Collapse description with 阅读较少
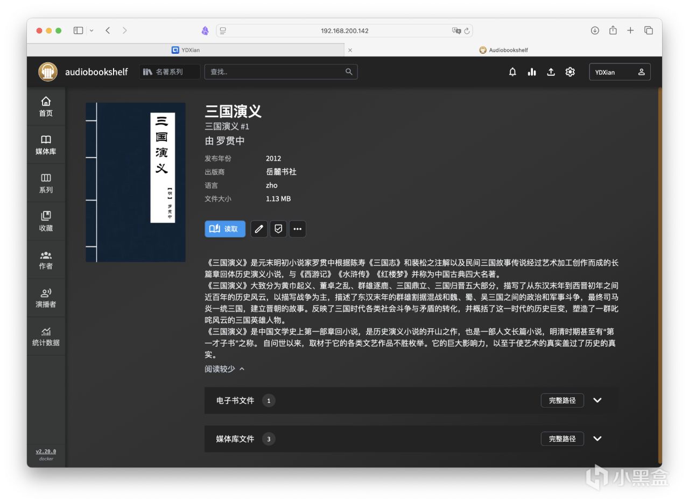The image size is (689, 503). point(224,369)
